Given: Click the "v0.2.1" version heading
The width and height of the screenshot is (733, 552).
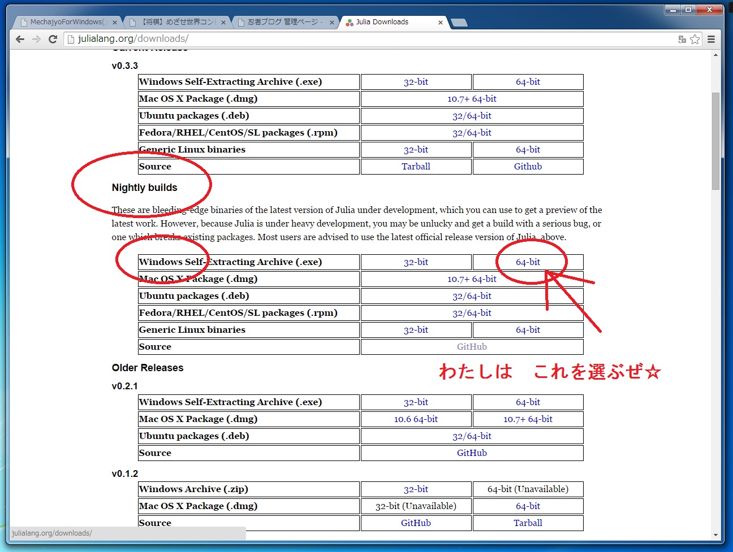Looking at the screenshot, I should (125, 386).
